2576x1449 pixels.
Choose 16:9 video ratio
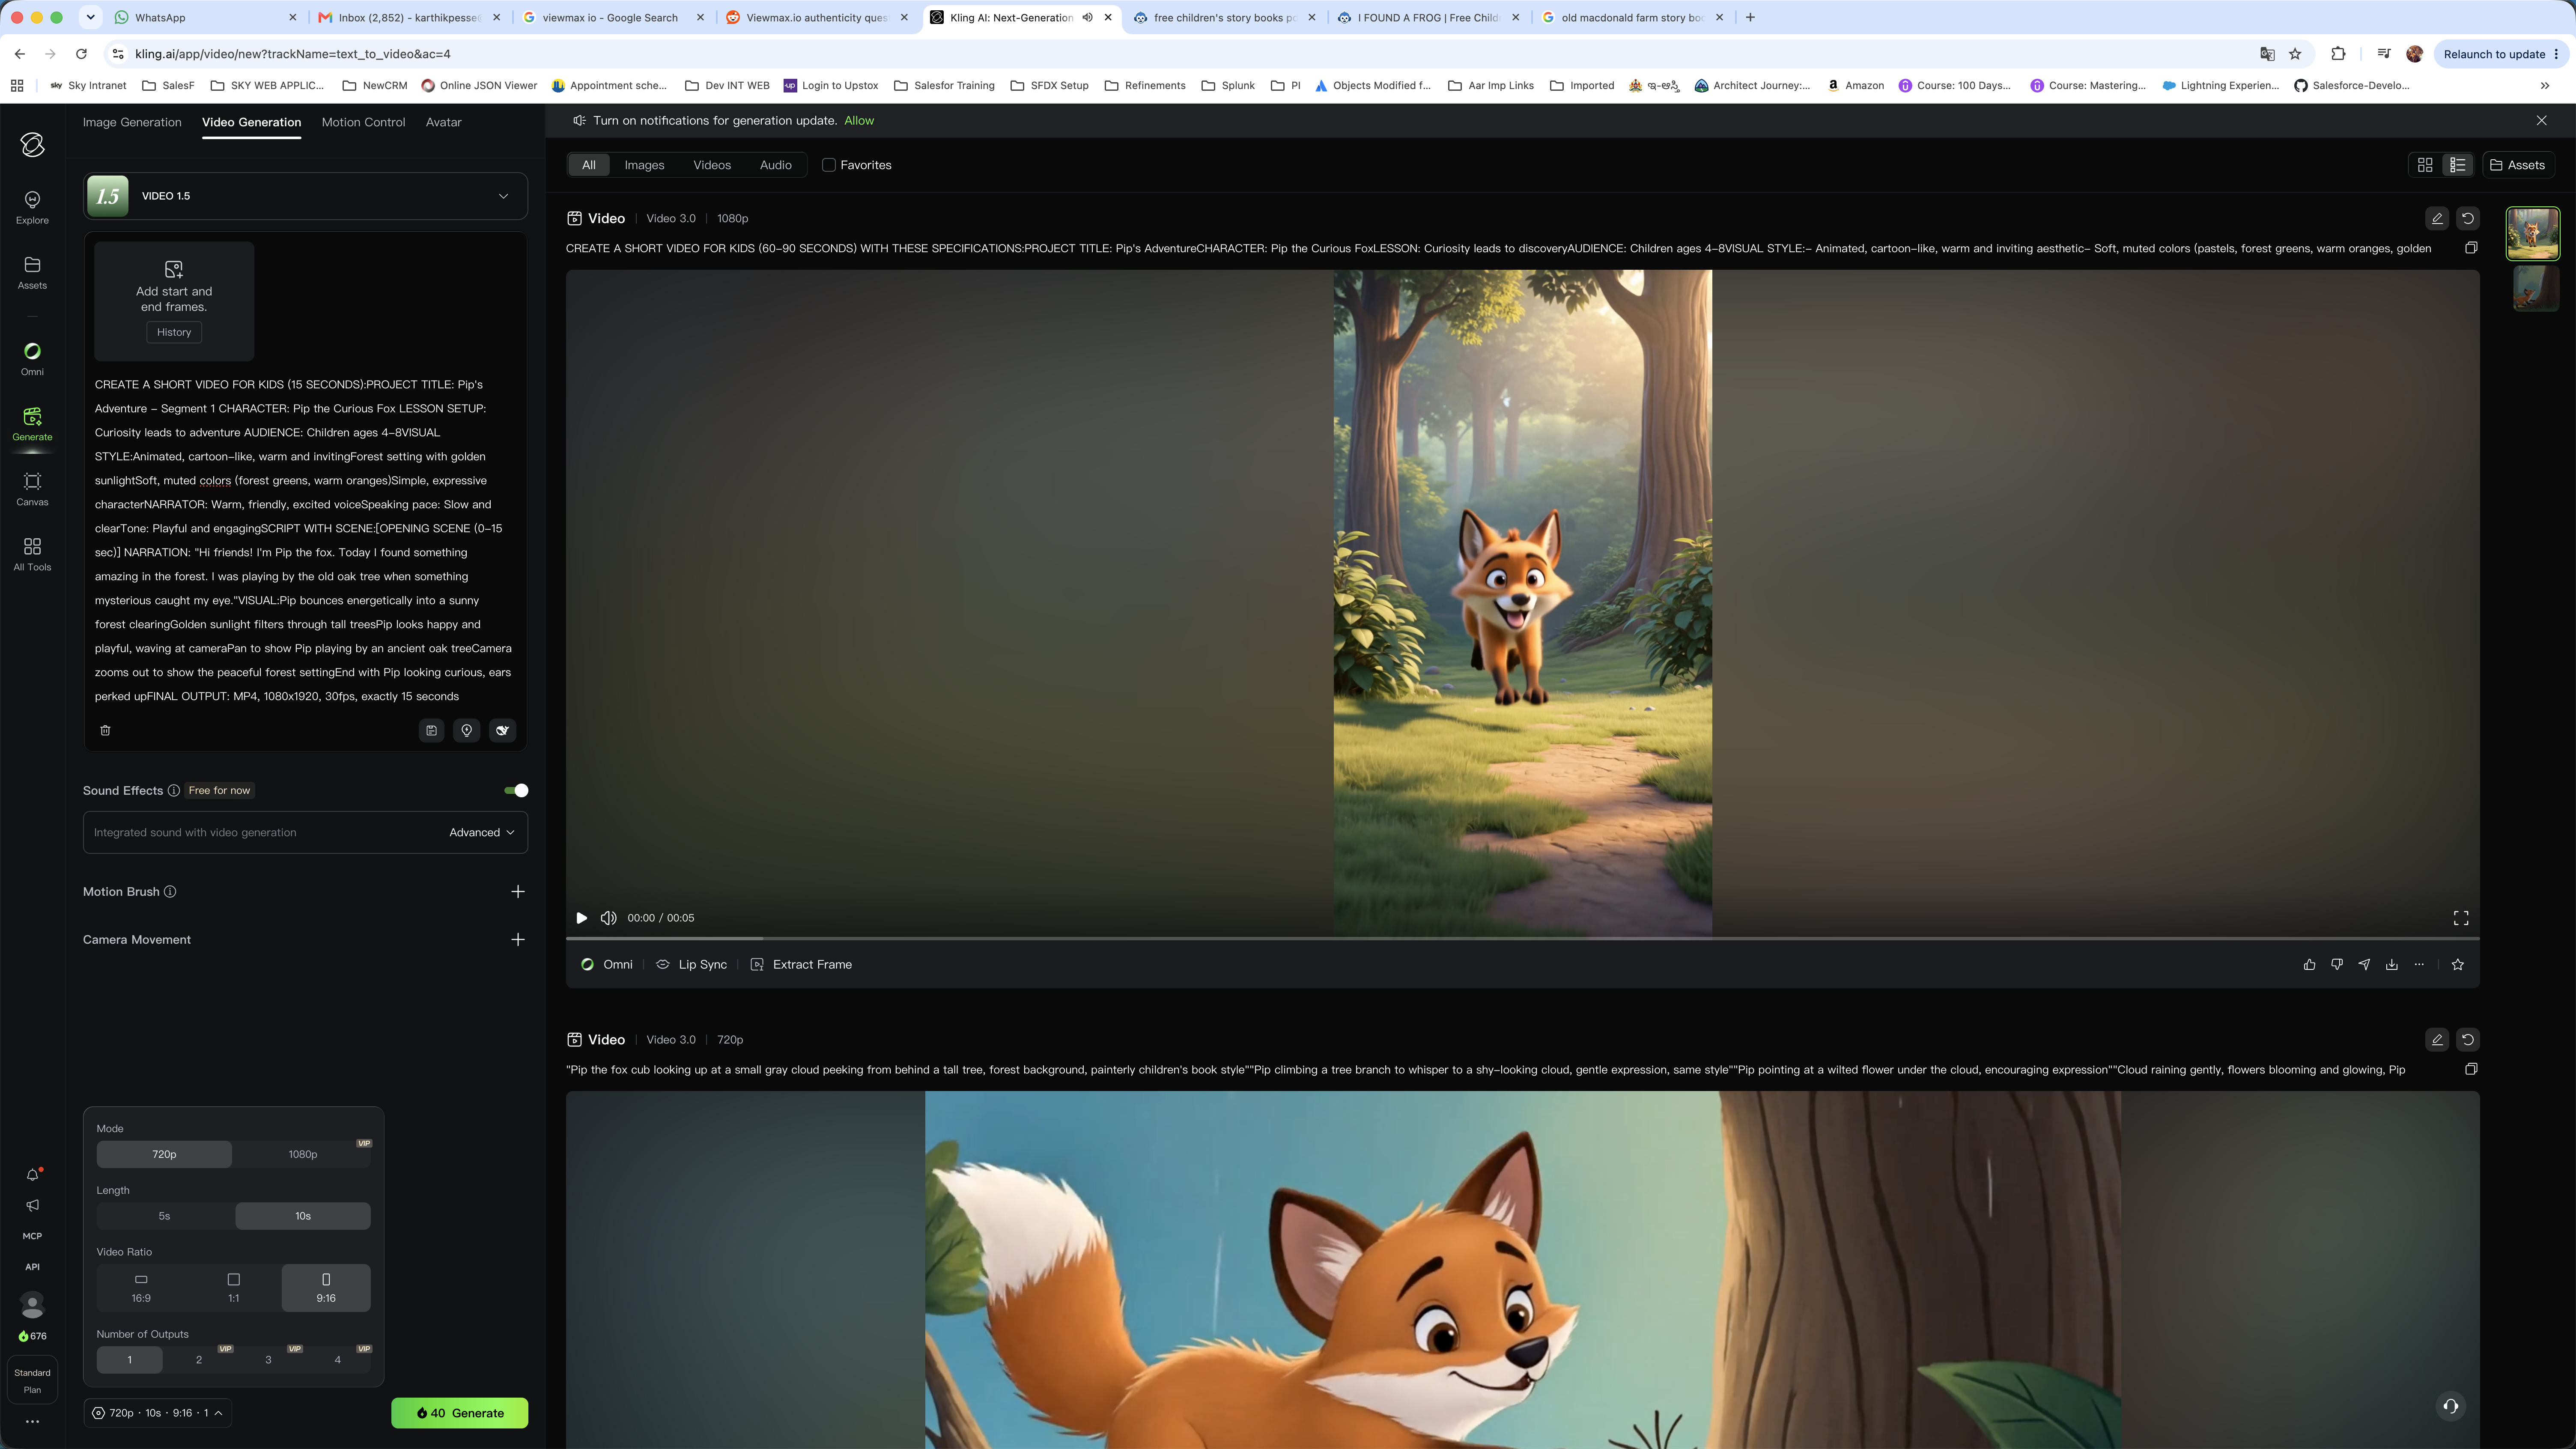coord(141,1288)
